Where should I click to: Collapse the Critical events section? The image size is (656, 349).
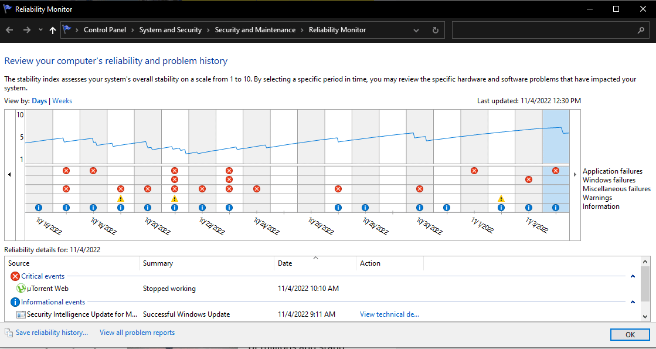click(x=632, y=276)
